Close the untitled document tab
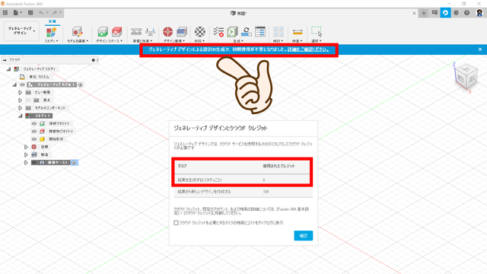The height and width of the screenshot is (274, 487). (414, 14)
